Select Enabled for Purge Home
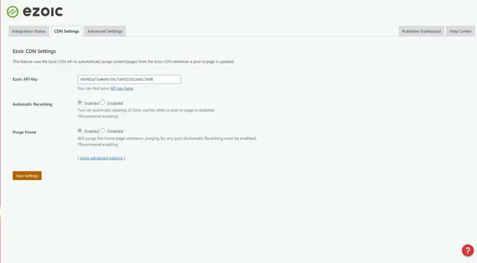The image size is (477, 263). (x=80, y=131)
